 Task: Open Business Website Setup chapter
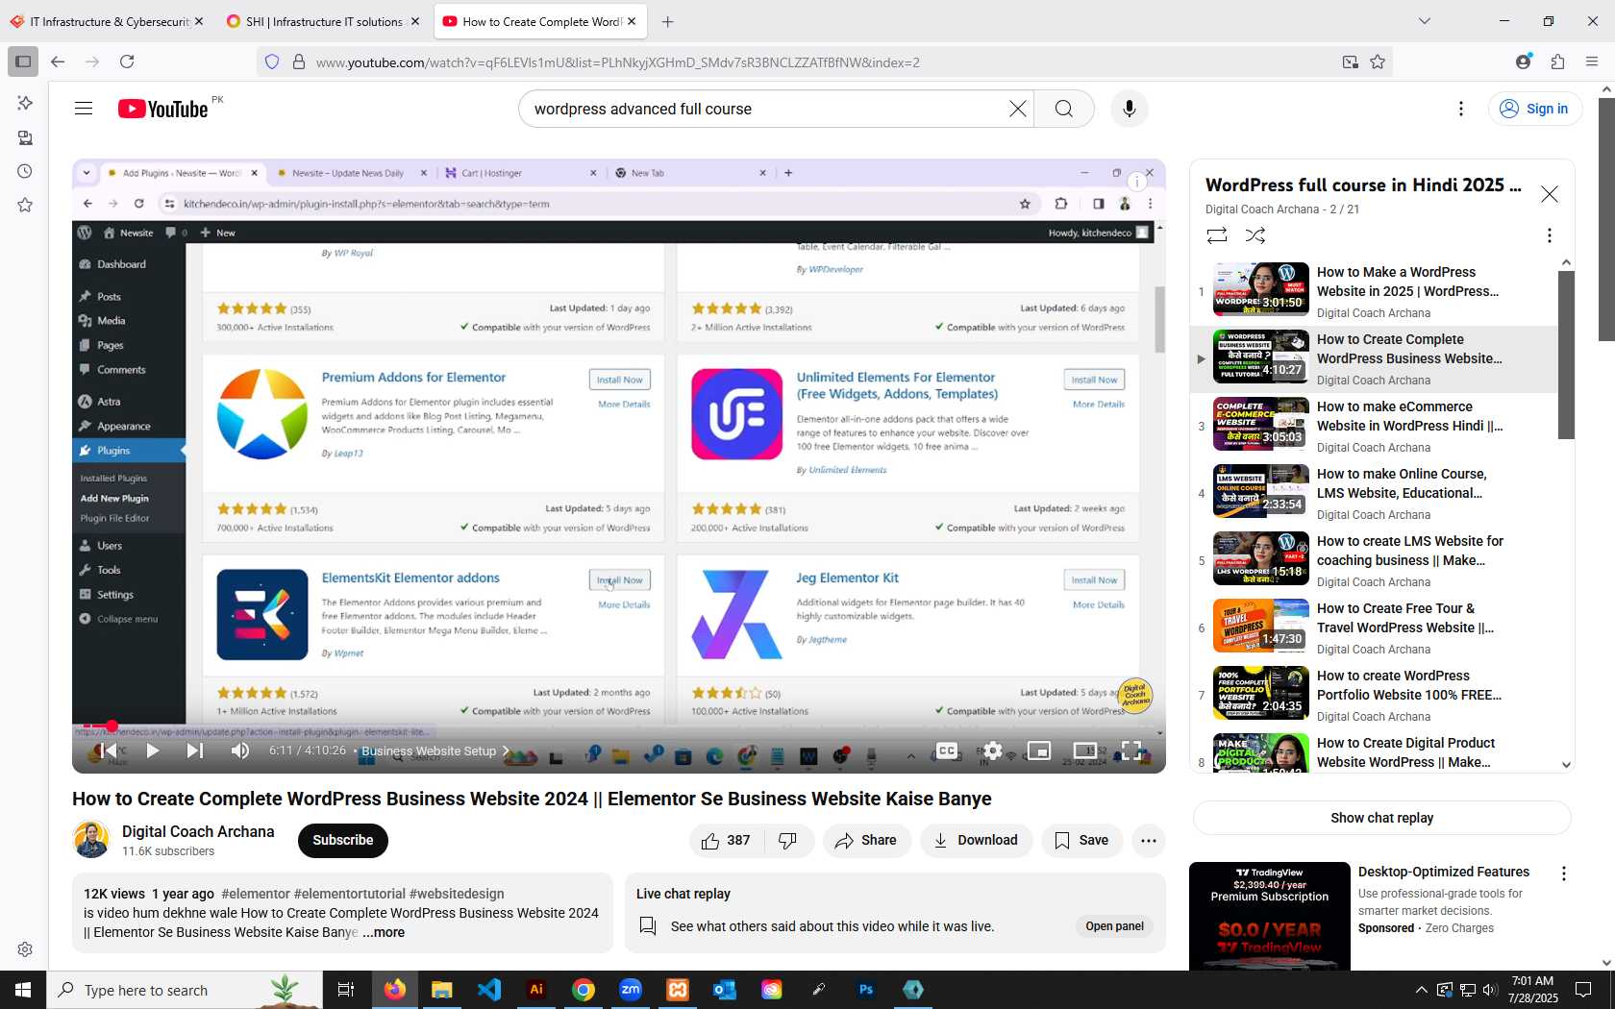coord(435,751)
